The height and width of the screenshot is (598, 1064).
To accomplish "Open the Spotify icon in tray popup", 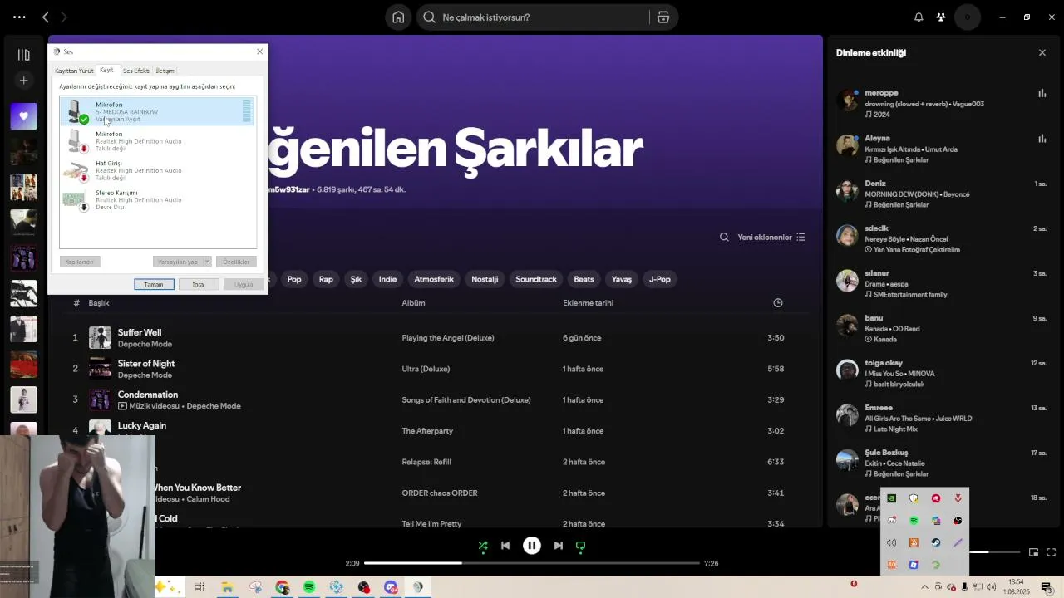I will (x=914, y=521).
